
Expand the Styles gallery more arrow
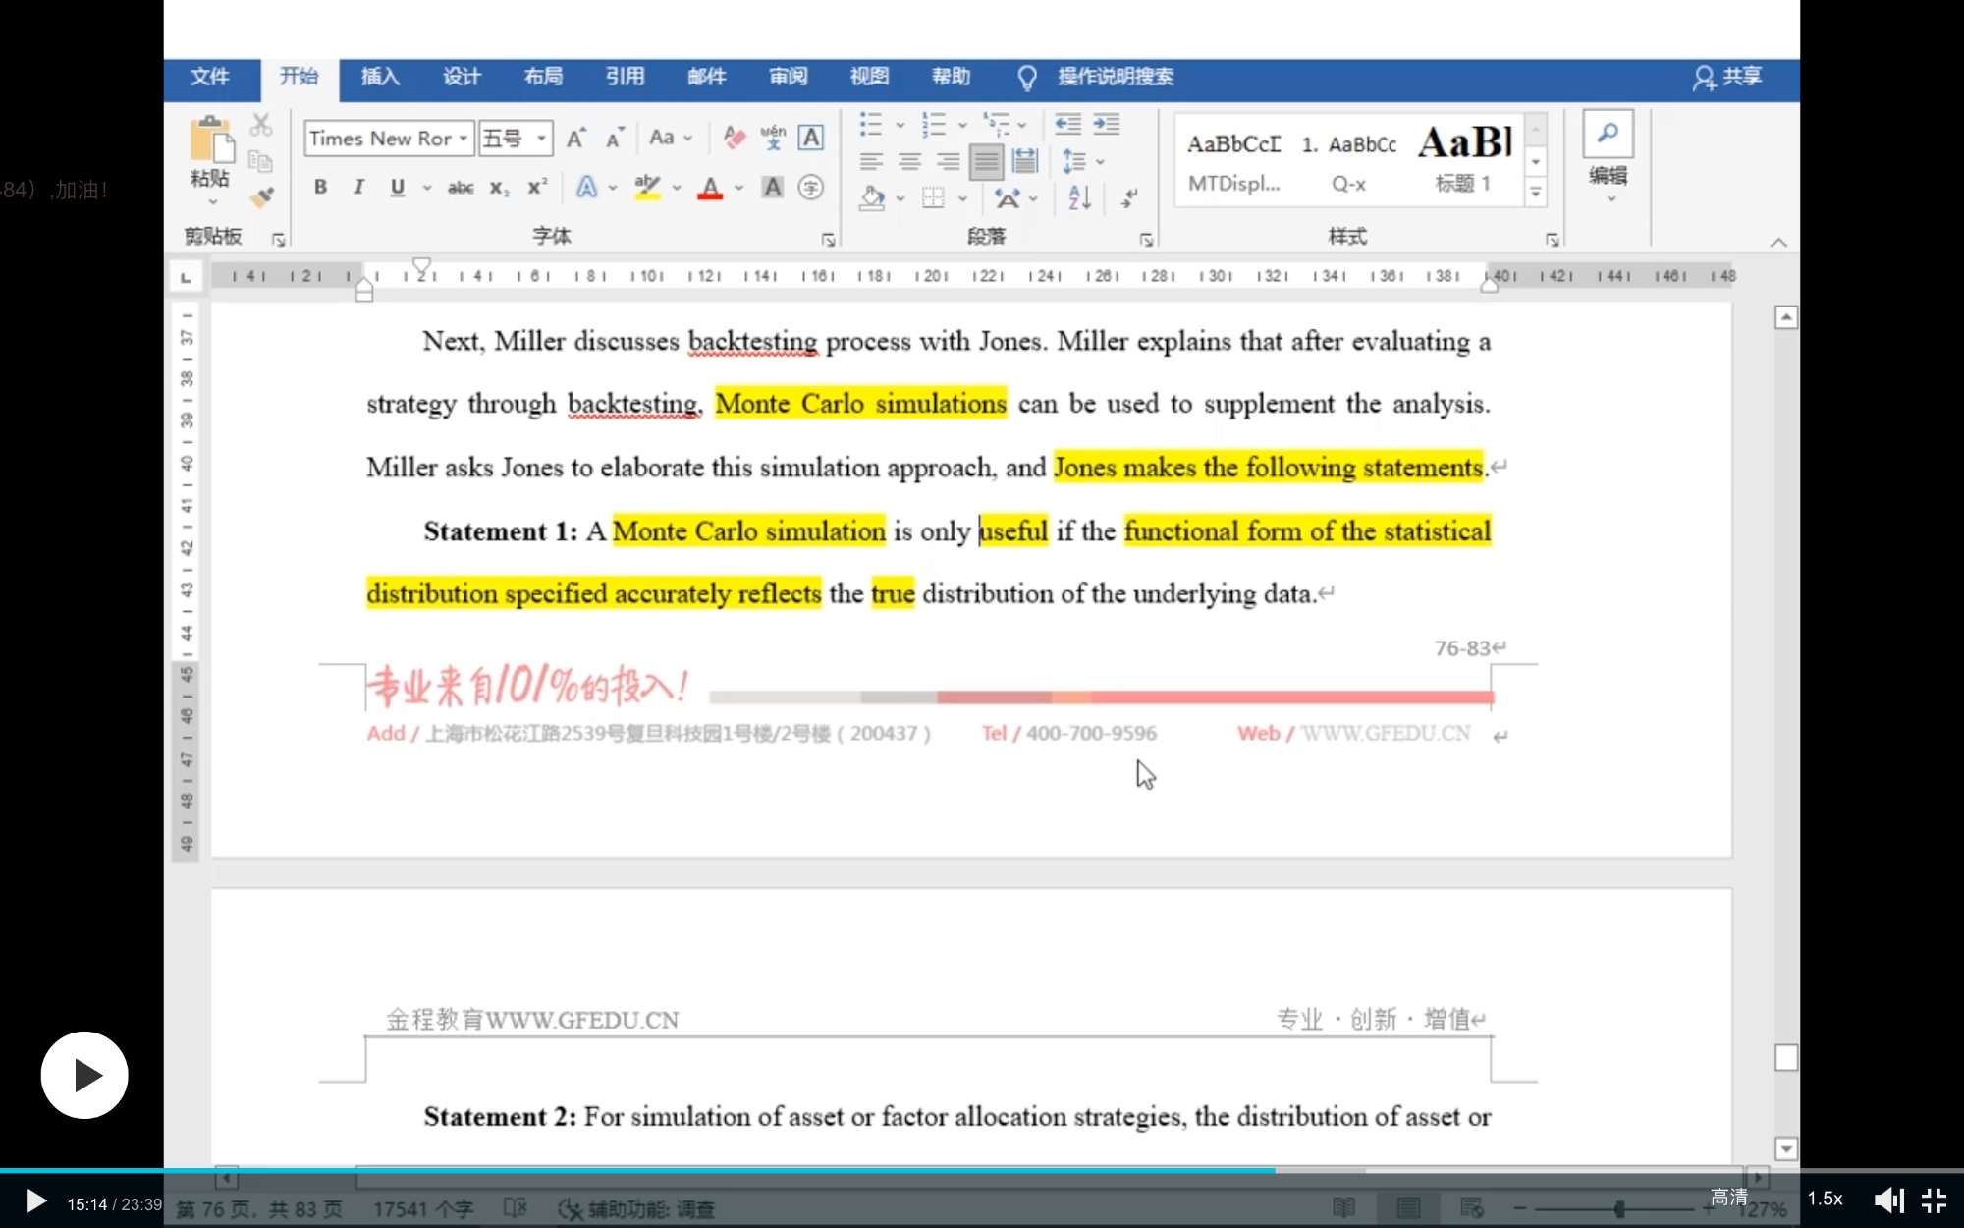click(x=1535, y=193)
